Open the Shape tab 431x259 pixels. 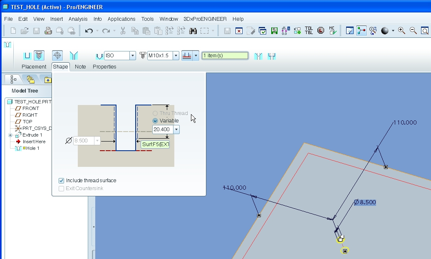click(60, 67)
